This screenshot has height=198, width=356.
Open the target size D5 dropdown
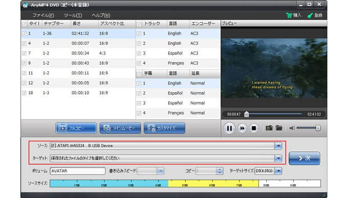coord(279,171)
